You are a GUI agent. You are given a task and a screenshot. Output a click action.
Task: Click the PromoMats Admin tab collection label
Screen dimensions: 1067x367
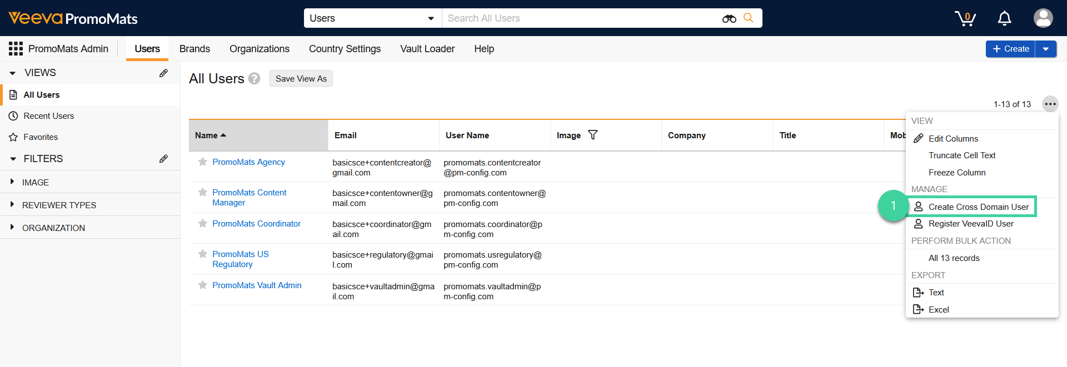click(68, 49)
